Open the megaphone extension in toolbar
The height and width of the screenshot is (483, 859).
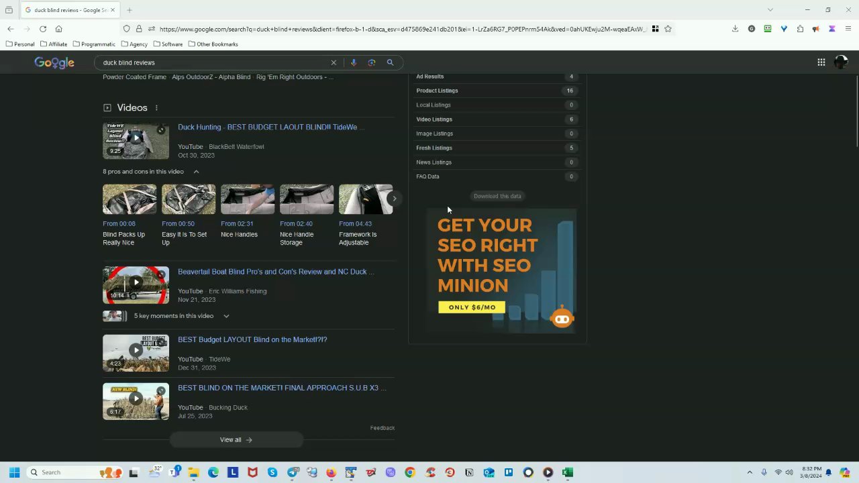(x=816, y=29)
